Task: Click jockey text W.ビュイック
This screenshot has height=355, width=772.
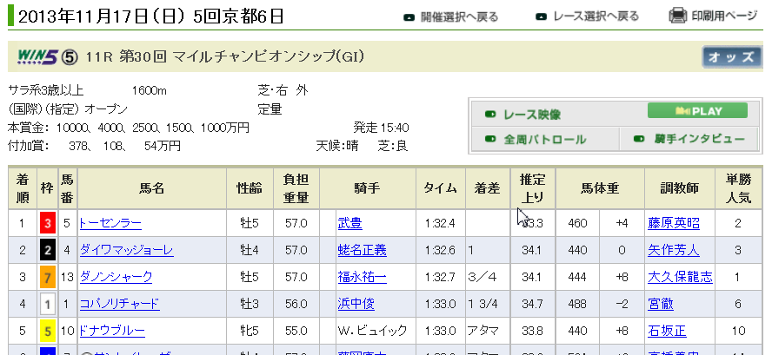Action: pos(372,331)
